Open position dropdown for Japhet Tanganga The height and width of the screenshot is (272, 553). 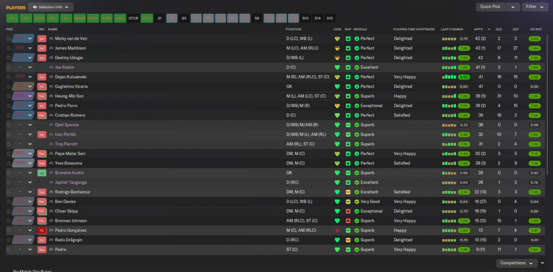coord(30,183)
